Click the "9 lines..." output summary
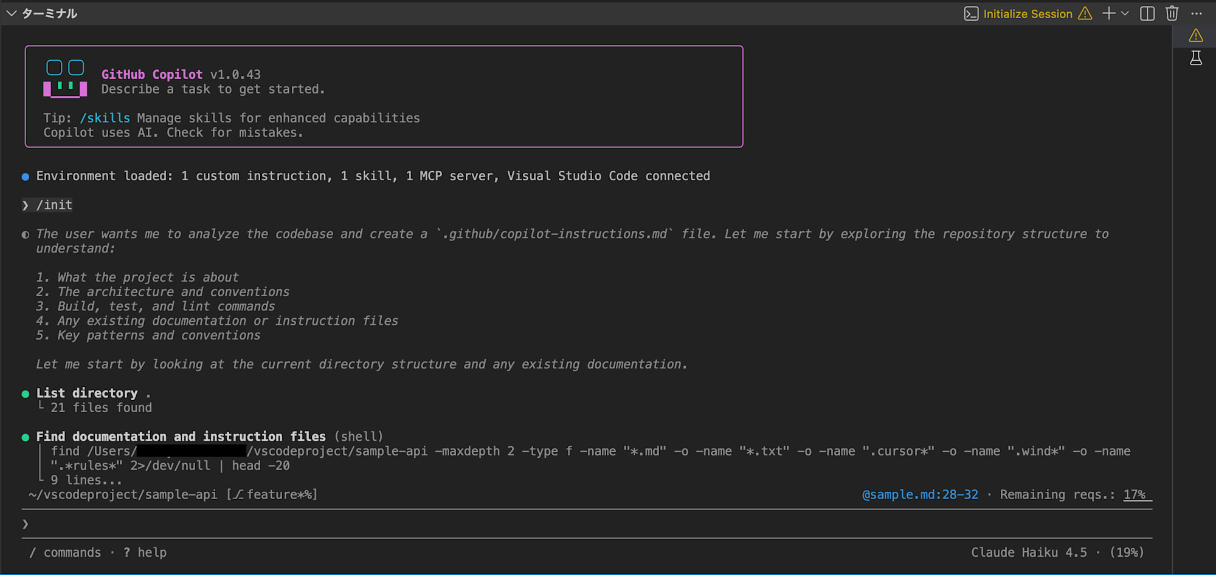The image size is (1216, 575). (x=86, y=480)
